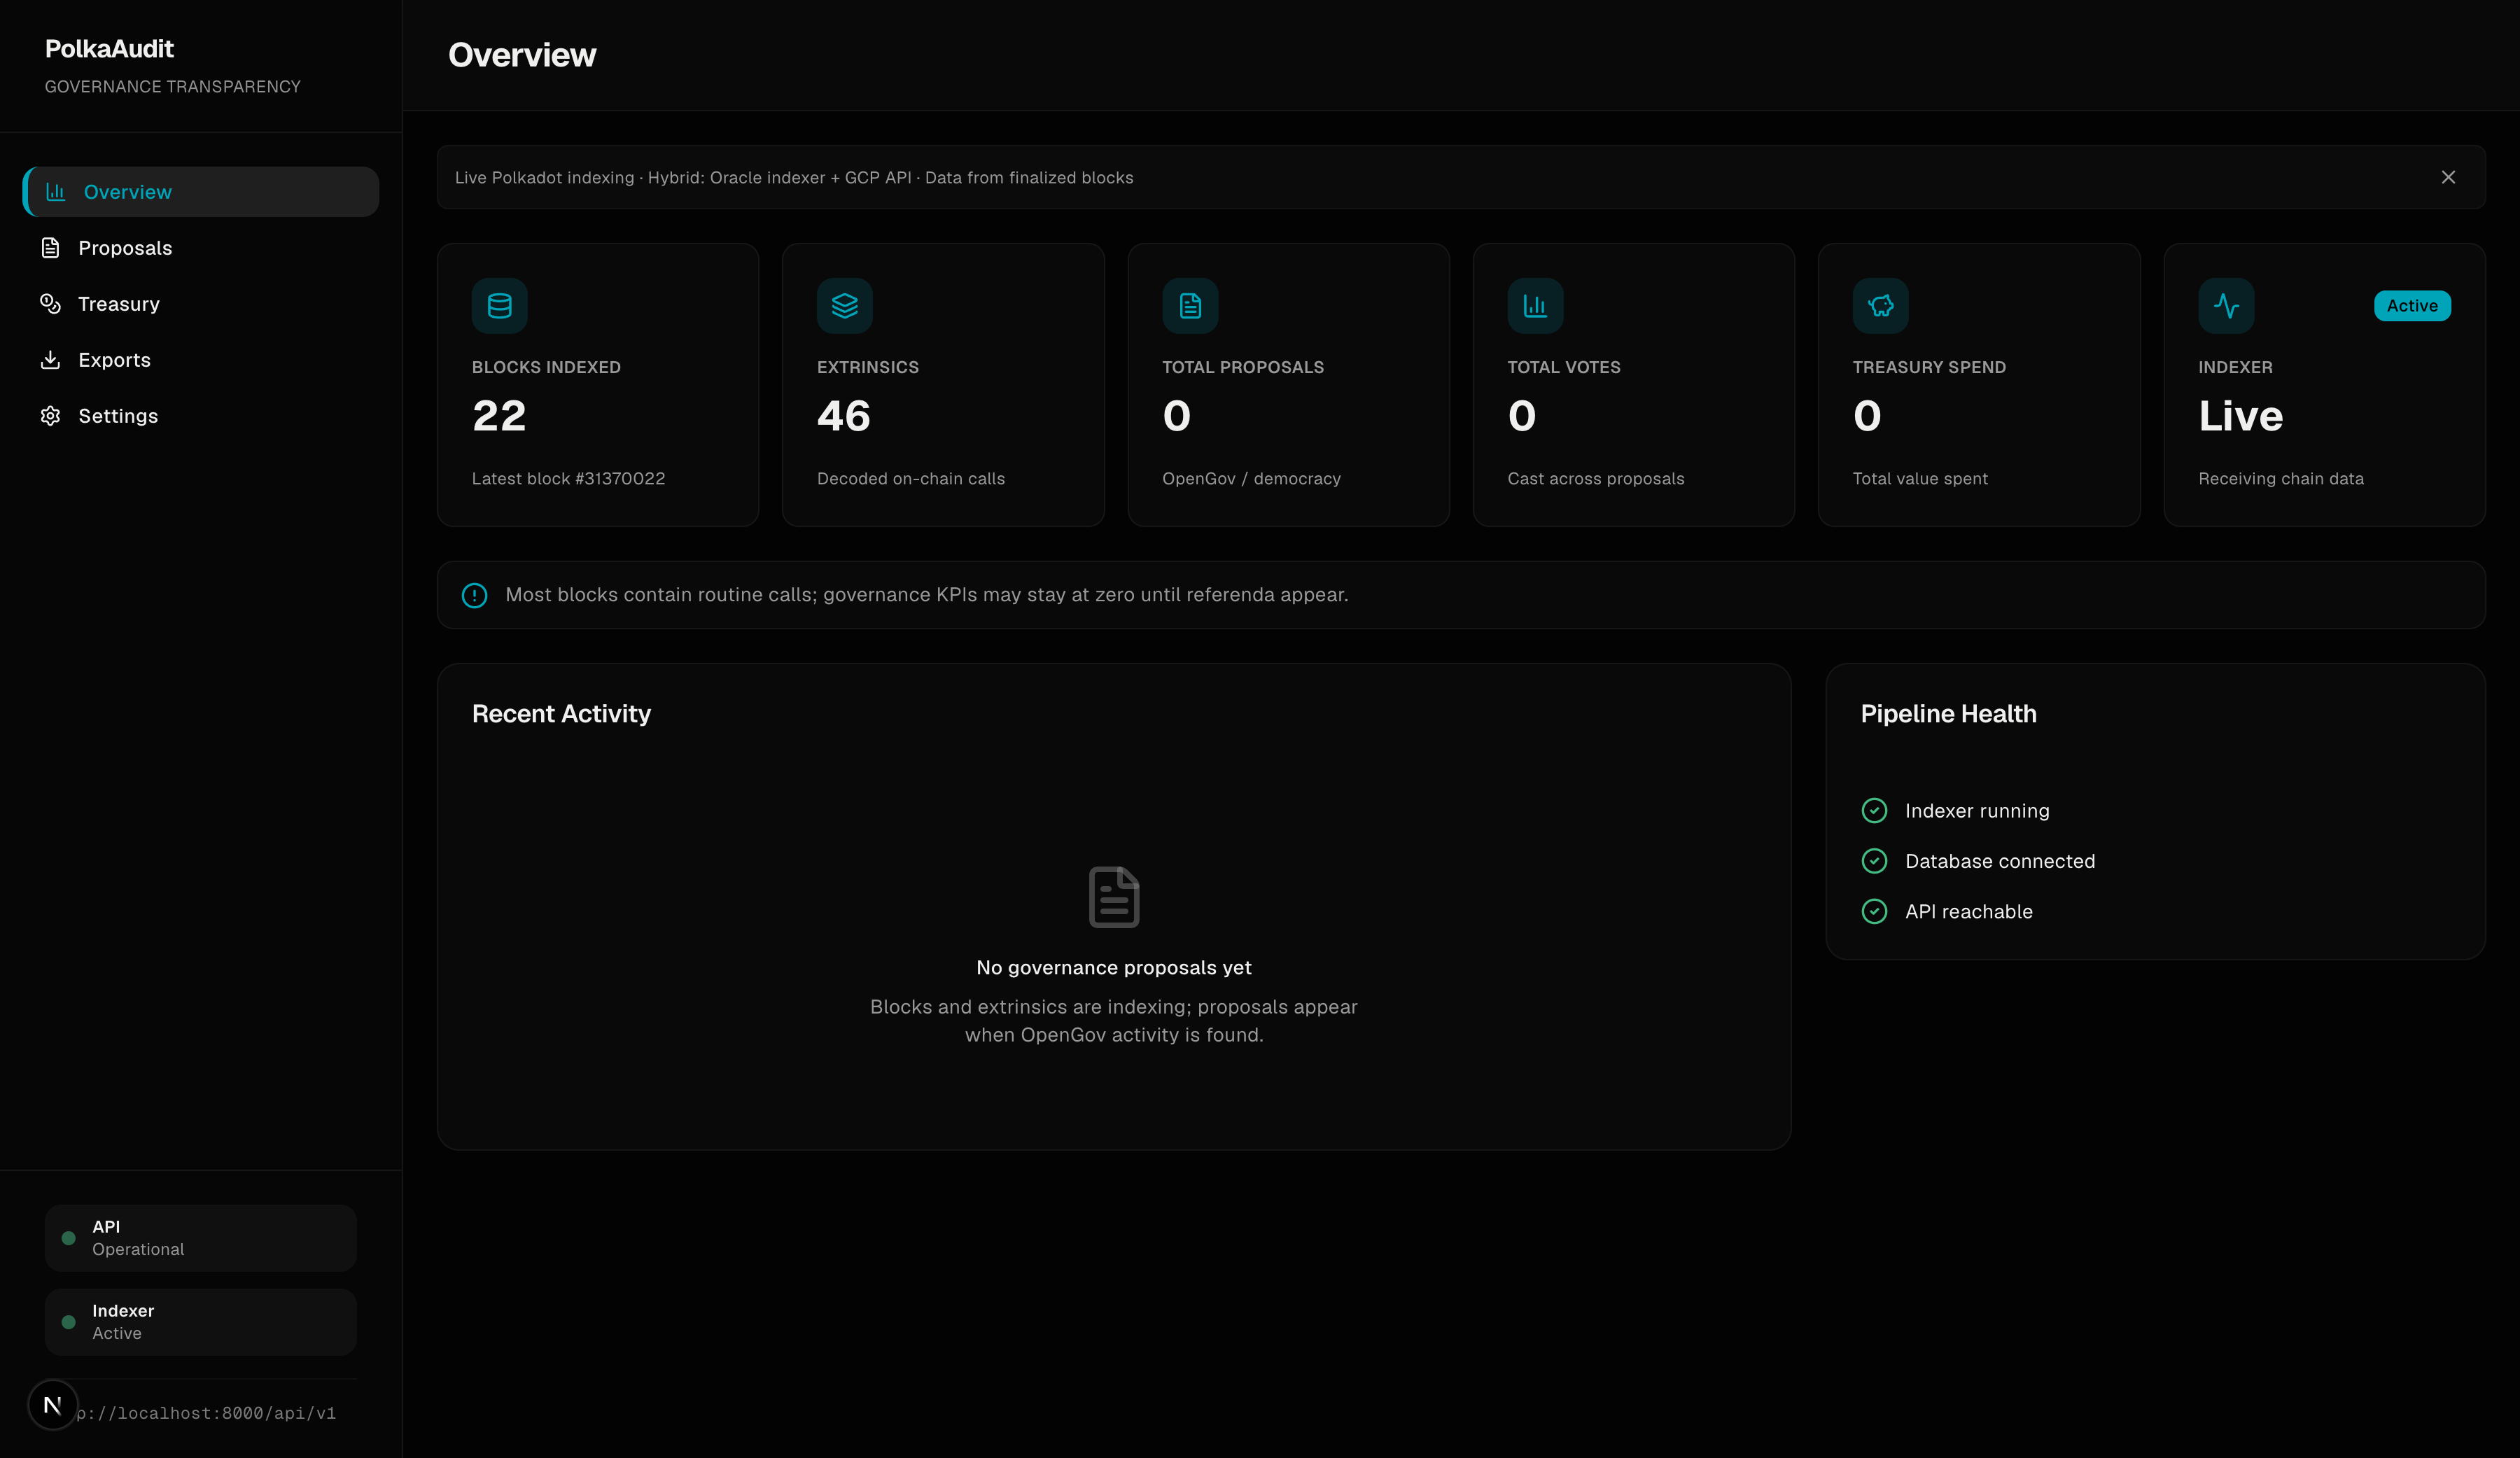
Task: Click the Indexer 'Live' status value
Action: tap(2240, 416)
